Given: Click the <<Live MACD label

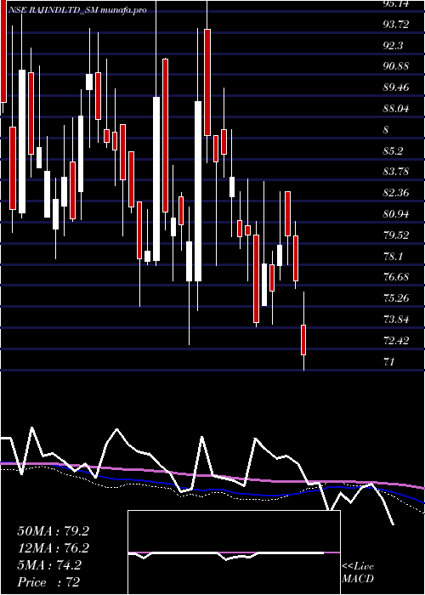Looking at the screenshot, I should tap(358, 573).
